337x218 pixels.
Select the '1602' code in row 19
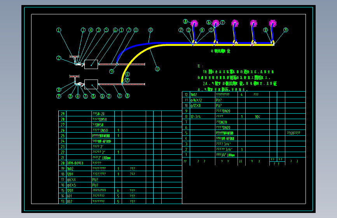pyautogui.click(x=70, y=169)
